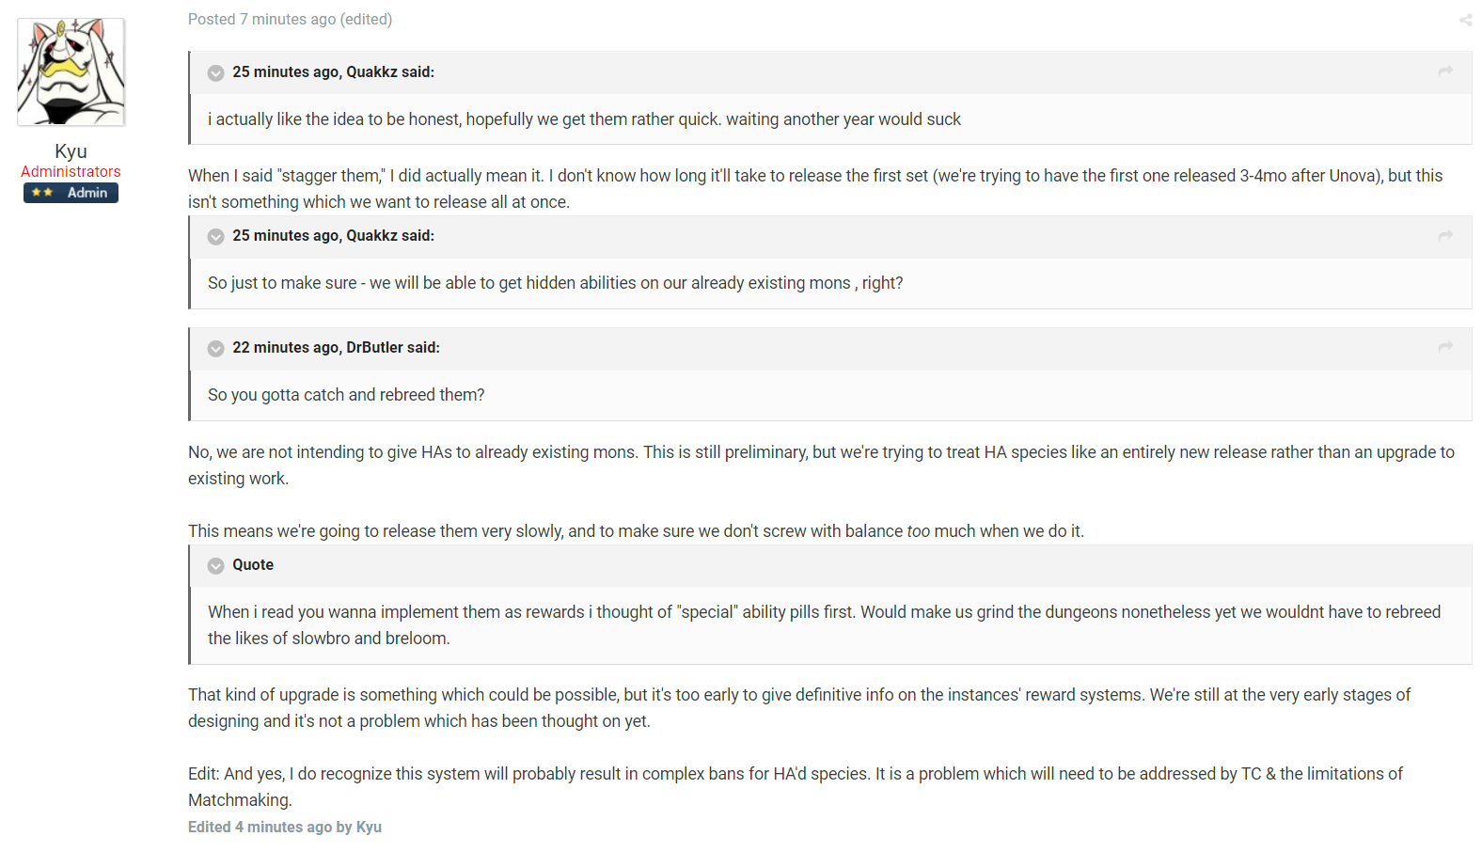Toggle the unattributed Quote block about ability pills
1482x852 pixels.
tap(215, 566)
